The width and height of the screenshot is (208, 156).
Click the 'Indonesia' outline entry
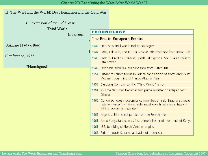pos(76,34)
